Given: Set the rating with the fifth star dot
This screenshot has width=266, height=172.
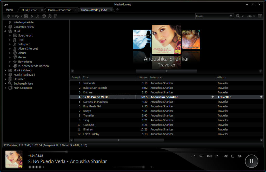Looking at the screenshot, I should 43,167.
